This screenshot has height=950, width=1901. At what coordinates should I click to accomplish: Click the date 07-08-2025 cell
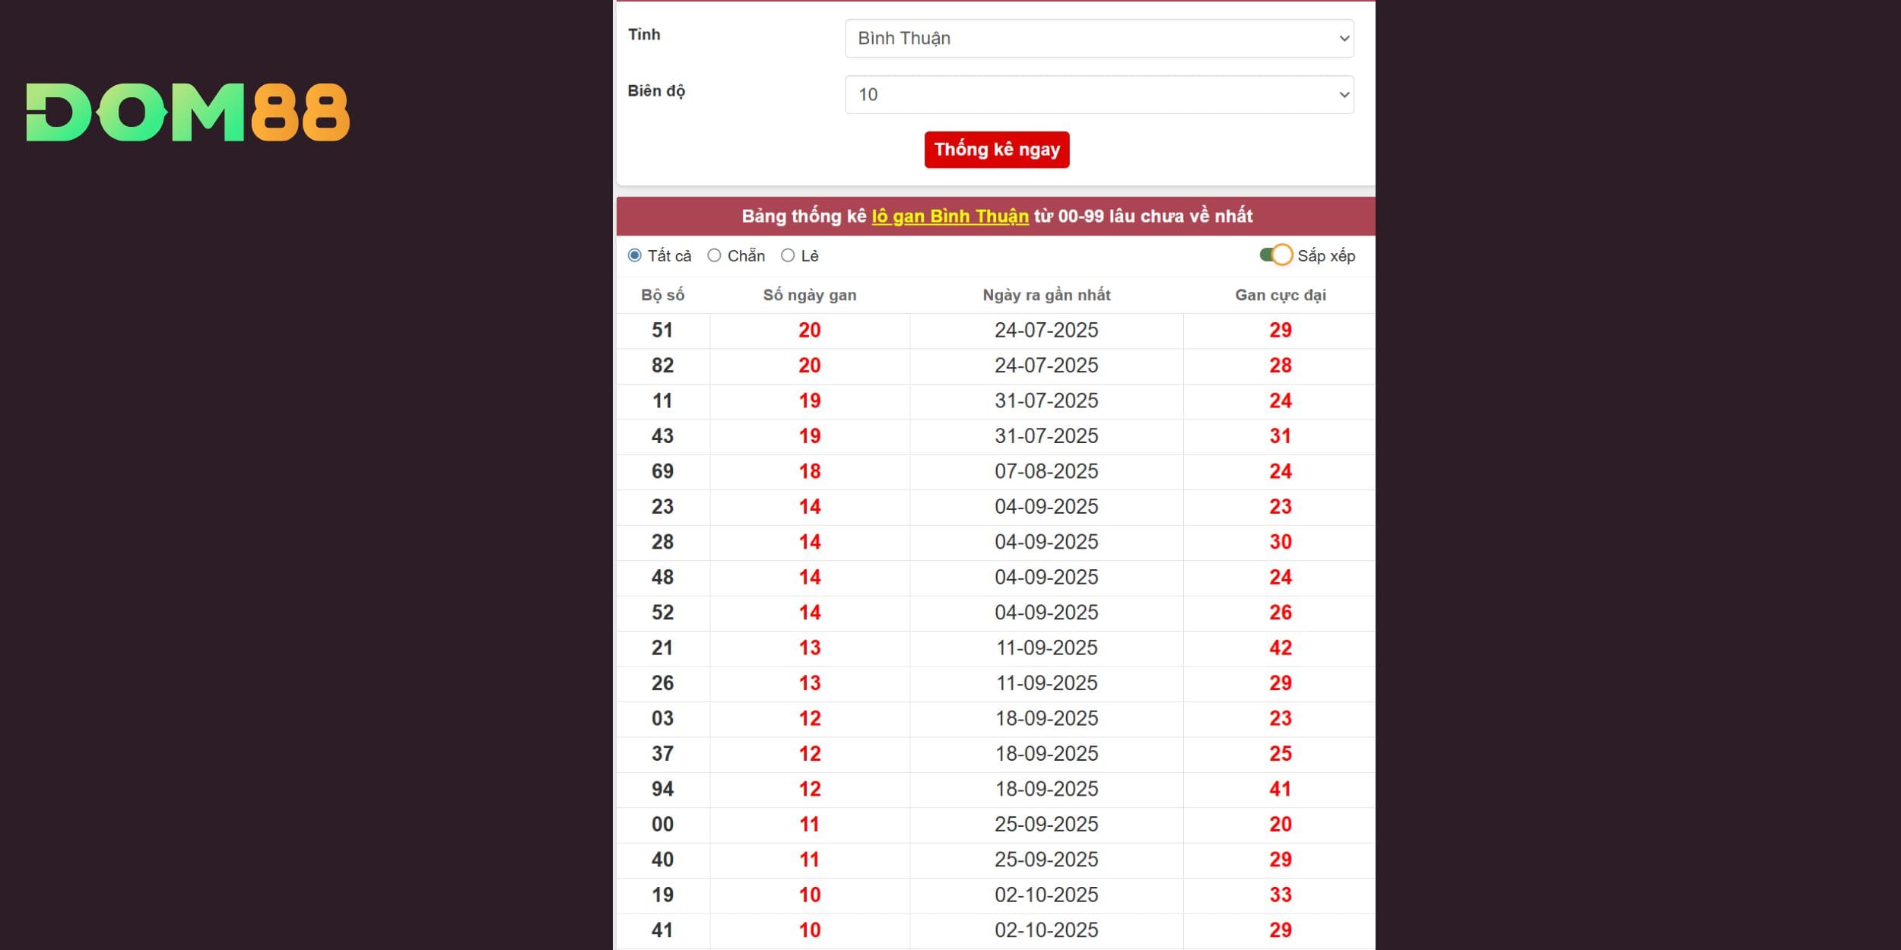[1046, 471]
